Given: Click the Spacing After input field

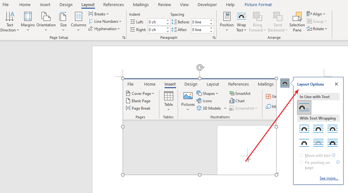Looking at the screenshot, I should click(x=200, y=29).
